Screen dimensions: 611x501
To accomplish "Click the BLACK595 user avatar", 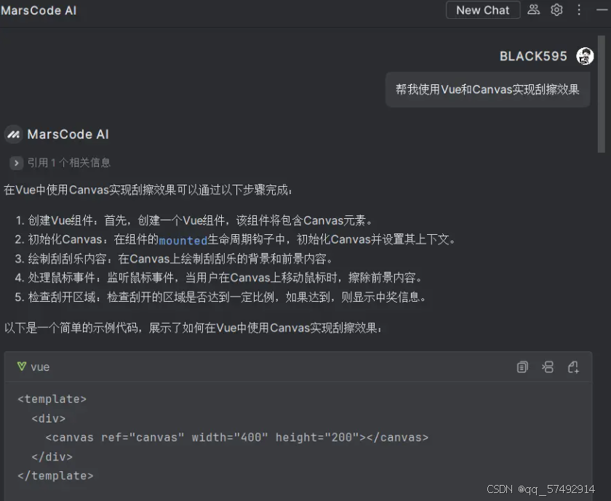I will point(585,56).
